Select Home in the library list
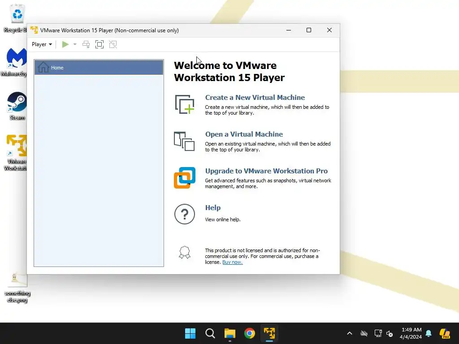Screen dimensions: 459x344 (x=99, y=68)
